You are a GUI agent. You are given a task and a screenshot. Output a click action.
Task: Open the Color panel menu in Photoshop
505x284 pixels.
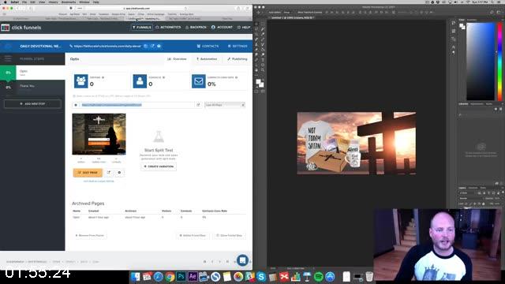click(x=503, y=20)
